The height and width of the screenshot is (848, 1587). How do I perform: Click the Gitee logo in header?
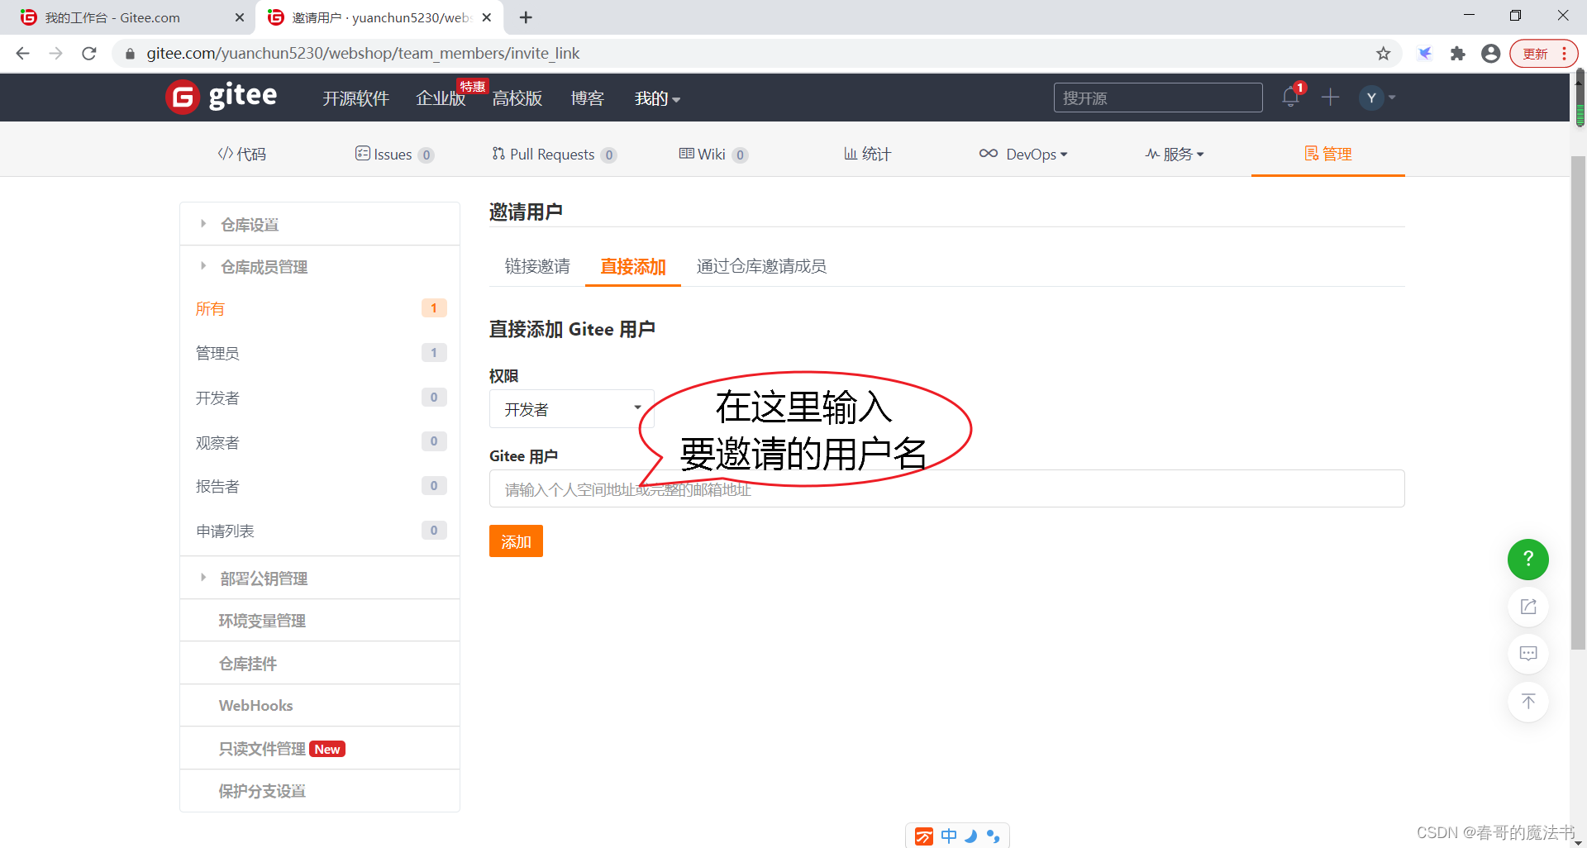click(222, 97)
